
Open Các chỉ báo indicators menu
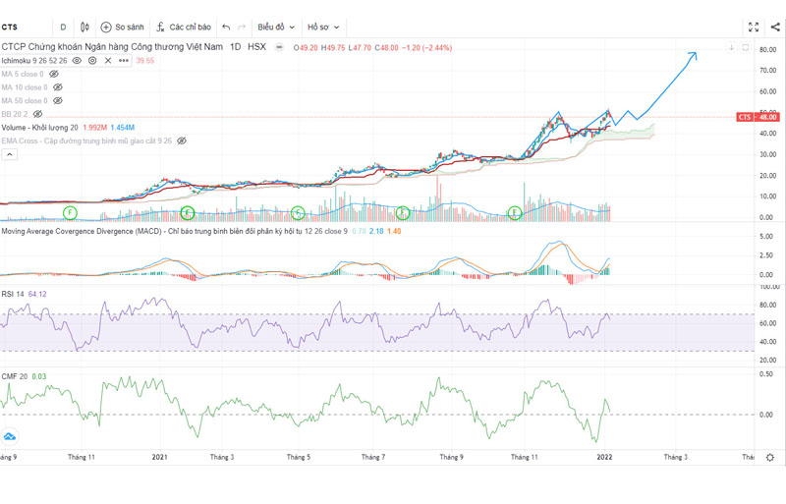(x=184, y=28)
